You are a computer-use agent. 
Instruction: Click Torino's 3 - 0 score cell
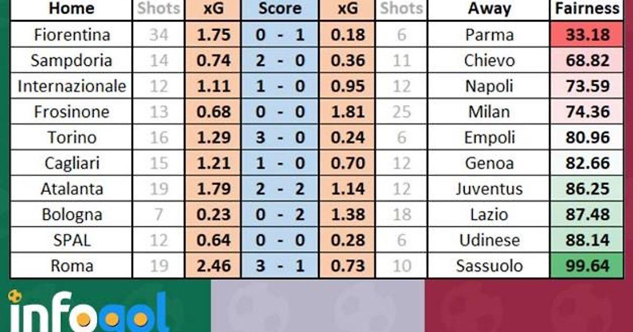pyautogui.click(x=280, y=138)
